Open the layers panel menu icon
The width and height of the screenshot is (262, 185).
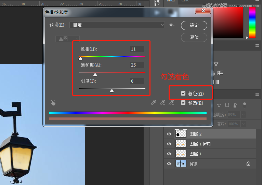click(x=257, y=95)
